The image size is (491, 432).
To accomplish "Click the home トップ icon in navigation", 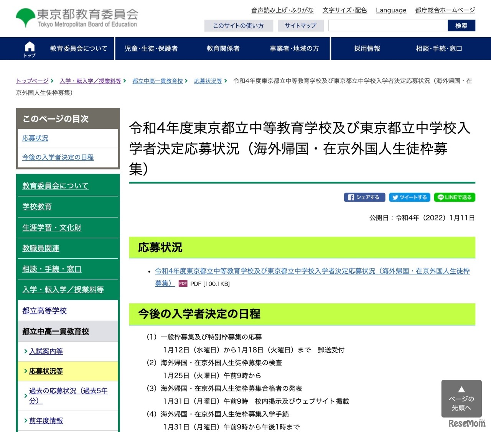I will [x=30, y=48].
